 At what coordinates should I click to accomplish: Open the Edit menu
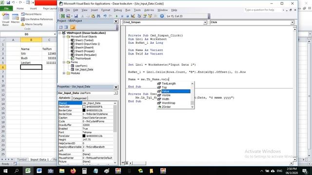[76, 10]
